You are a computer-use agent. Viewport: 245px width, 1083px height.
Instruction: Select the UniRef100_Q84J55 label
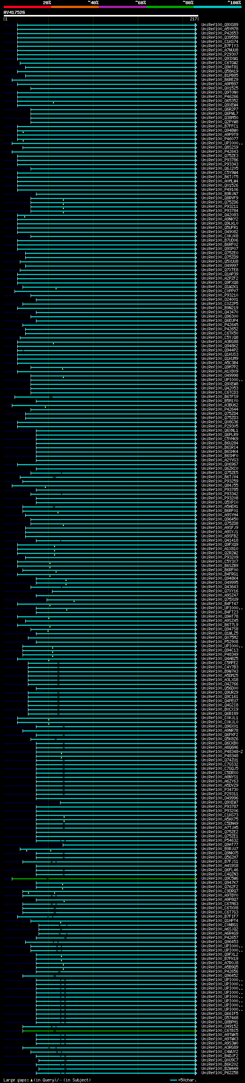click(x=220, y=486)
